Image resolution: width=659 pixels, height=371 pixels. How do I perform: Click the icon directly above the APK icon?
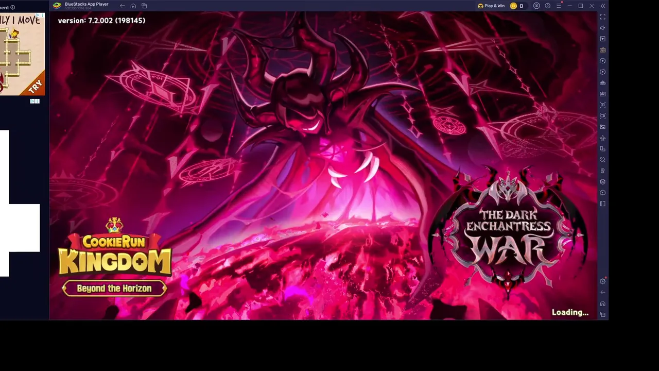603,83
